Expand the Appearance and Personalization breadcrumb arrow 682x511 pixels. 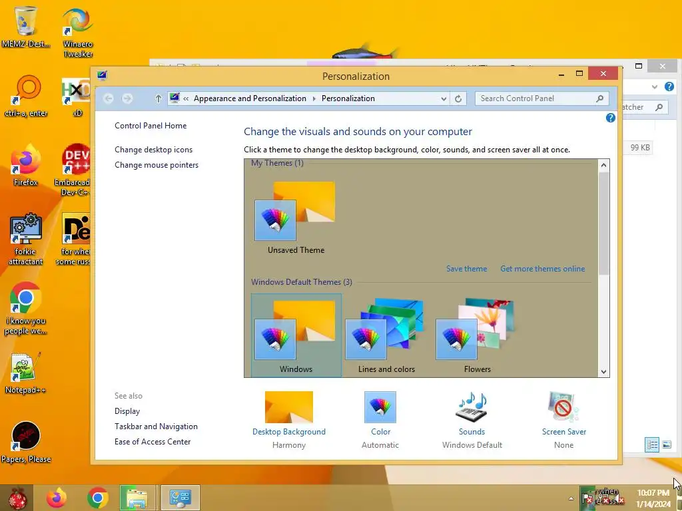point(314,98)
